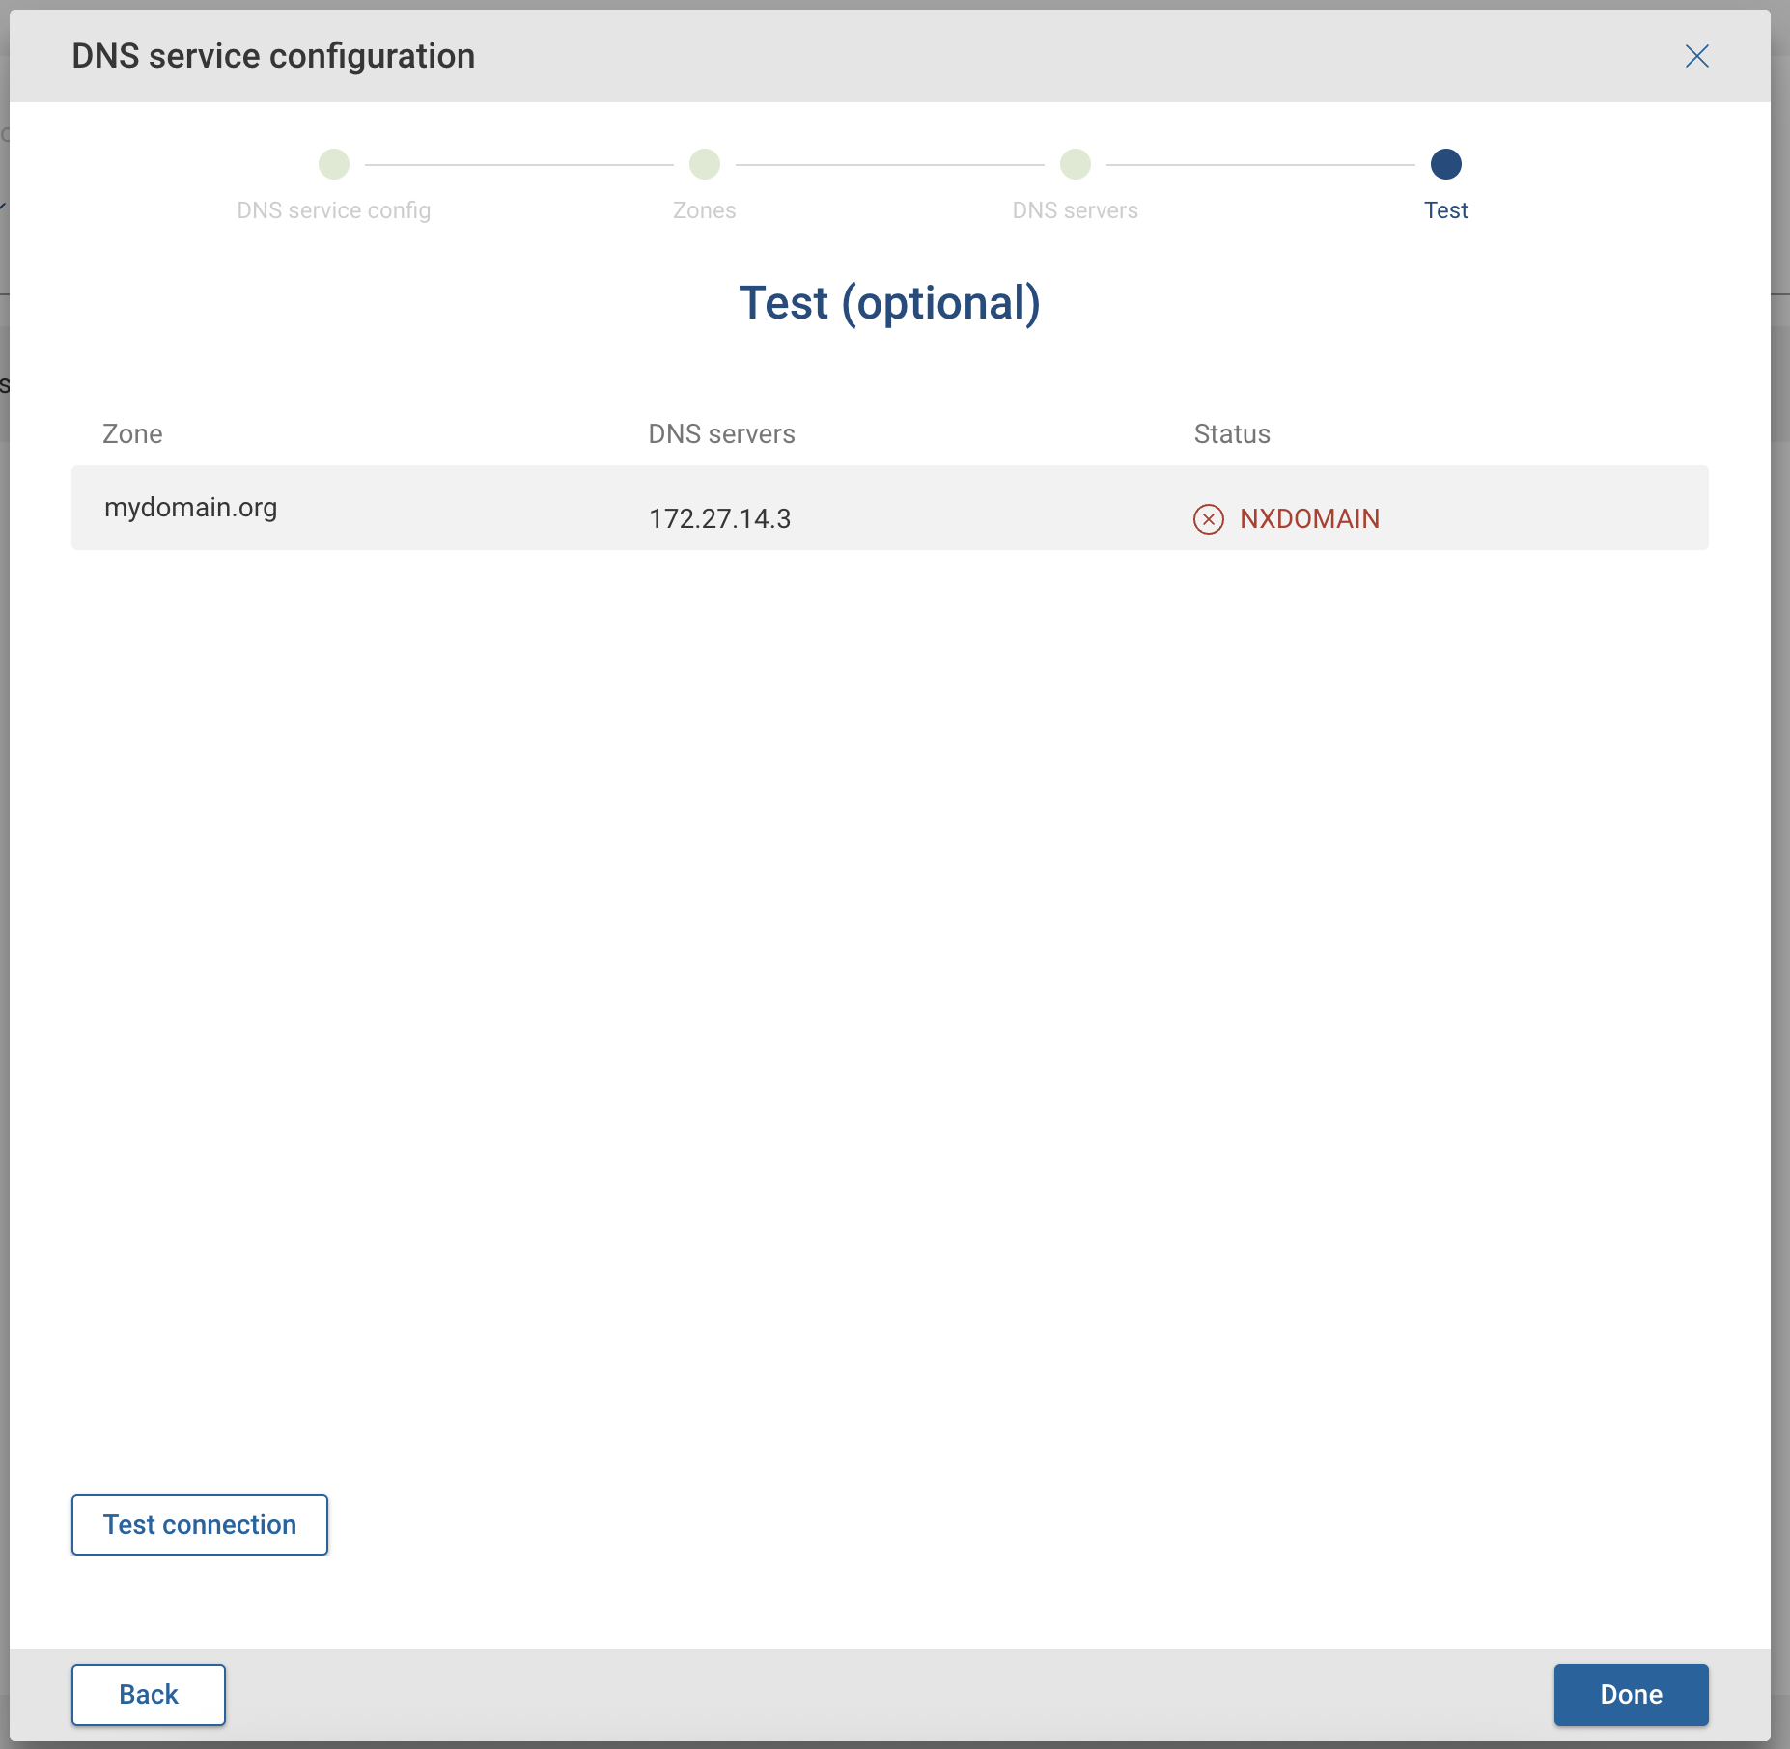Navigate to the Zones wizard step
The height and width of the screenshot is (1749, 1790).
(704, 209)
